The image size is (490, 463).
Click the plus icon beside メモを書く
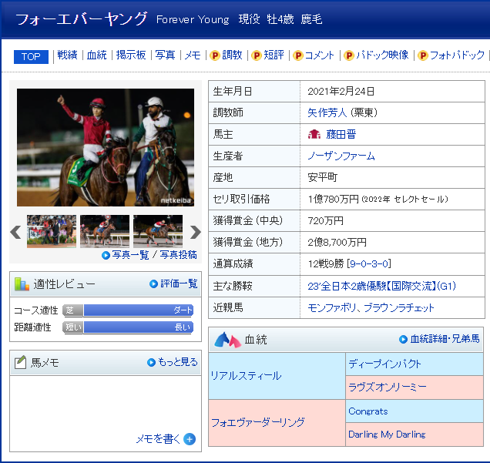(x=190, y=439)
